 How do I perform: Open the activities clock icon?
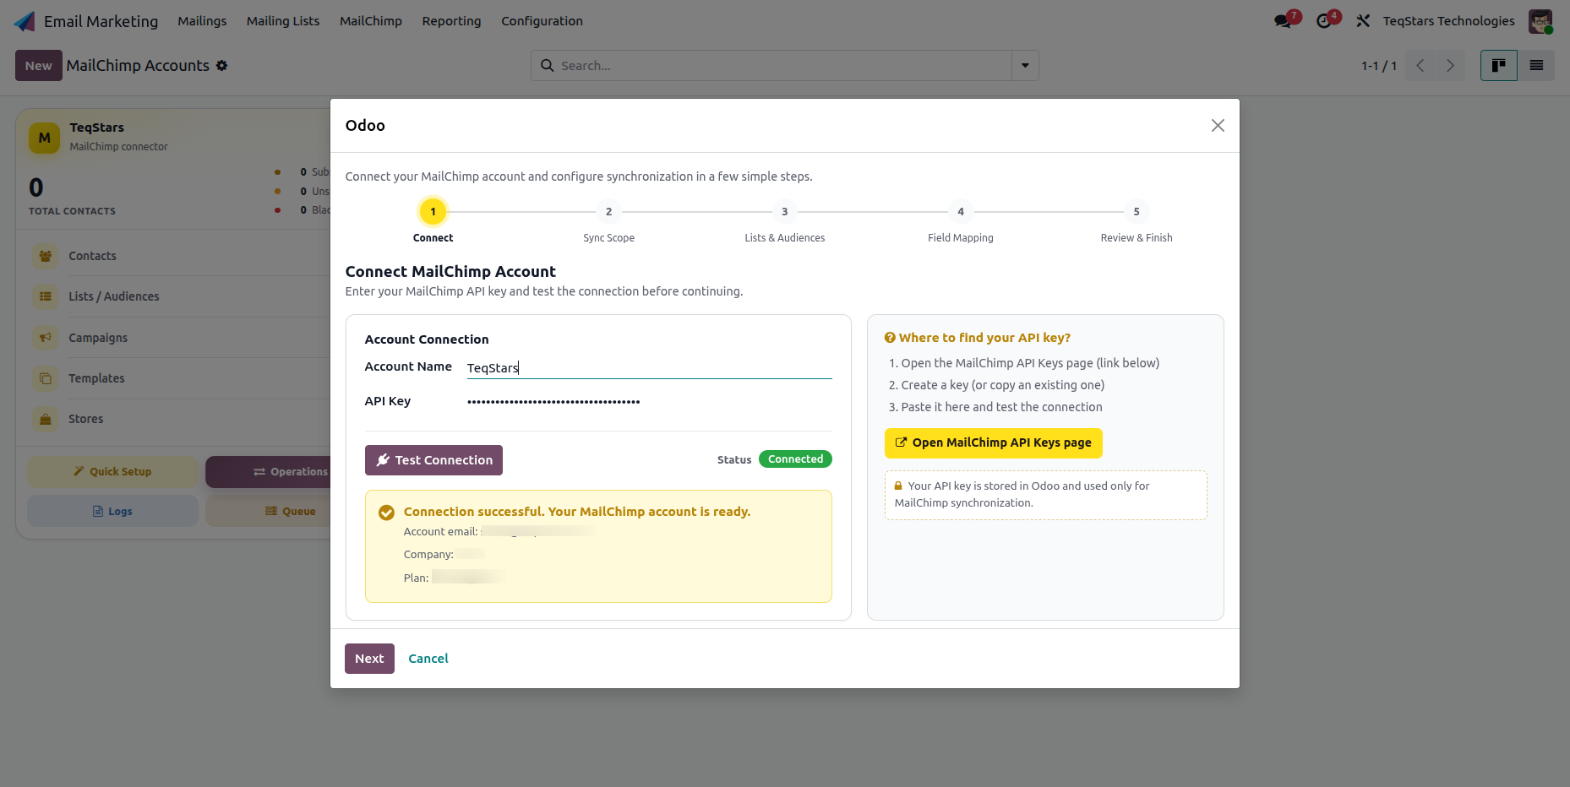tap(1324, 21)
